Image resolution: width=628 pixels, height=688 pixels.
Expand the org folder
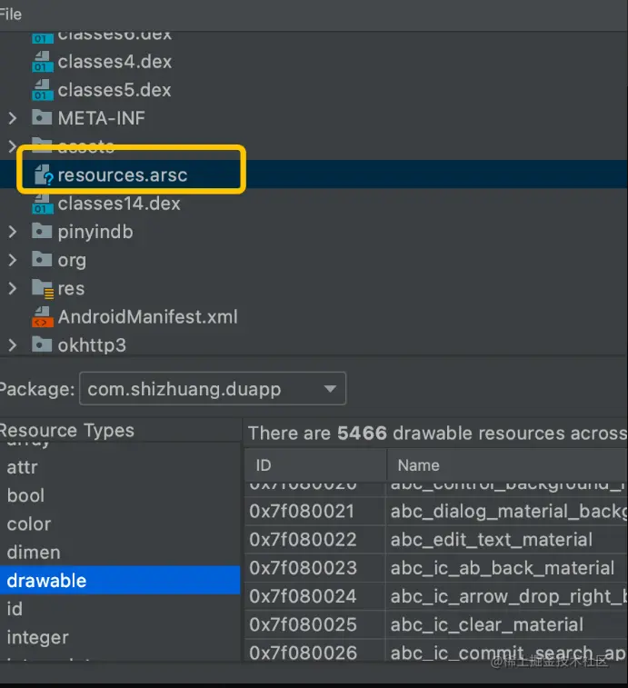[13, 260]
